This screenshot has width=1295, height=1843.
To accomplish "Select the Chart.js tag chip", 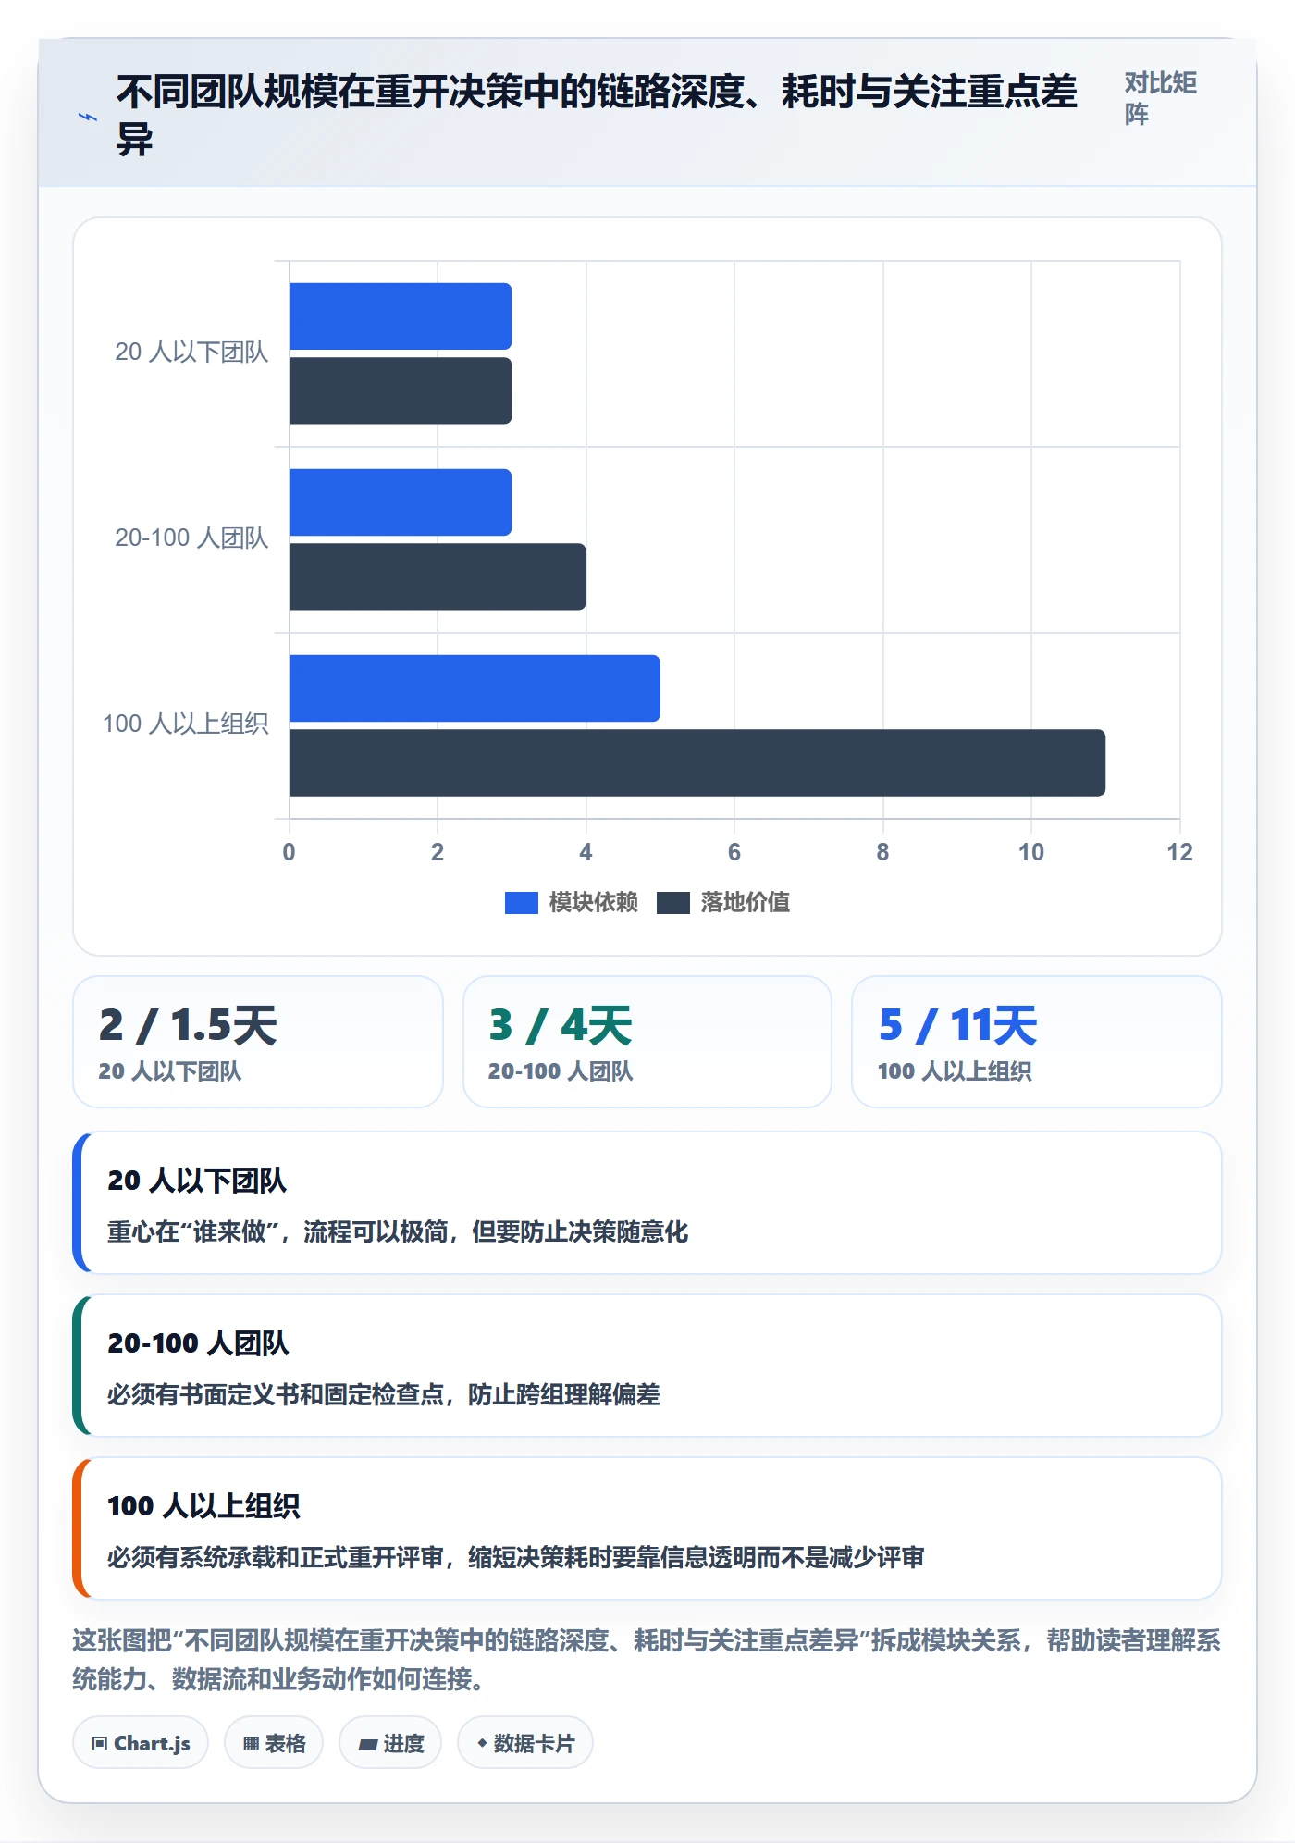I will (141, 1743).
